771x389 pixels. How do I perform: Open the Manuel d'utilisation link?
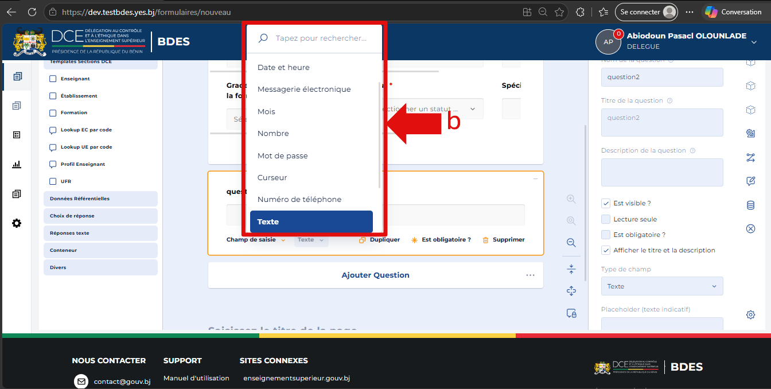point(196,378)
